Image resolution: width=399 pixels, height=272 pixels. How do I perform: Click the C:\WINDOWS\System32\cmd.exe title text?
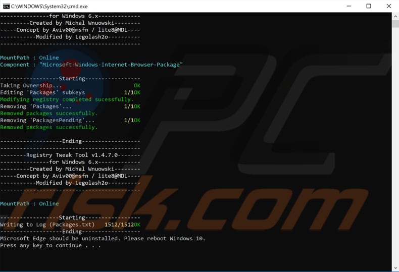[x=49, y=7]
